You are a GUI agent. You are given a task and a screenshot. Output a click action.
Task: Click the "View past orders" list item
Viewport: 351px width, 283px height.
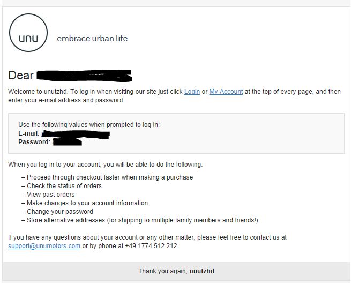coord(51,195)
